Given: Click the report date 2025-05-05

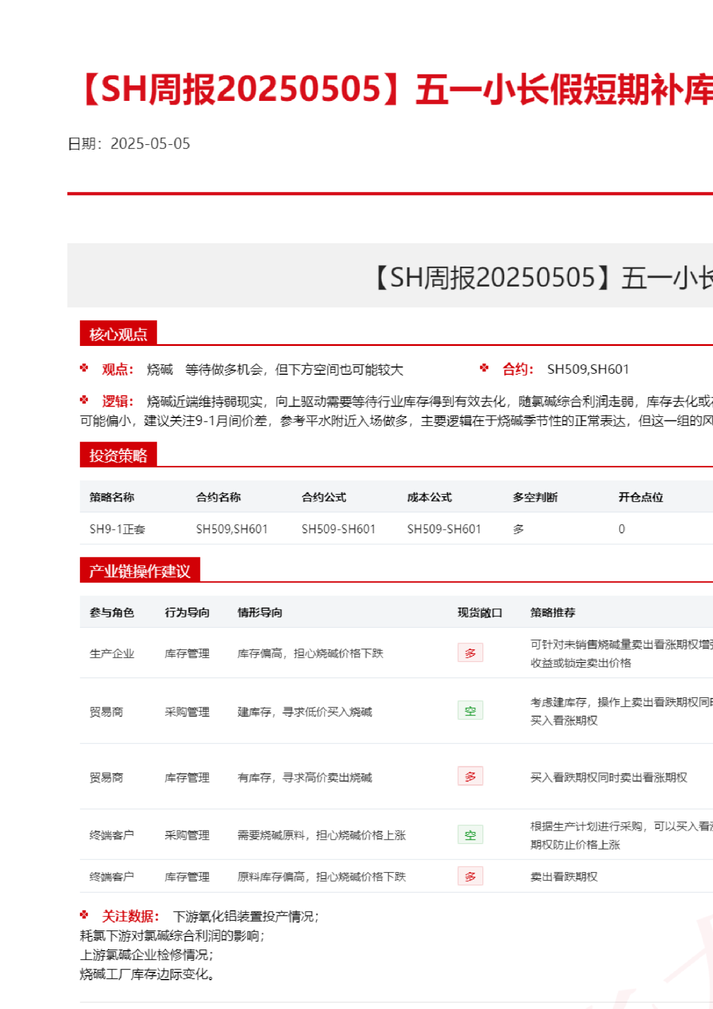Looking at the screenshot, I should tap(150, 144).
